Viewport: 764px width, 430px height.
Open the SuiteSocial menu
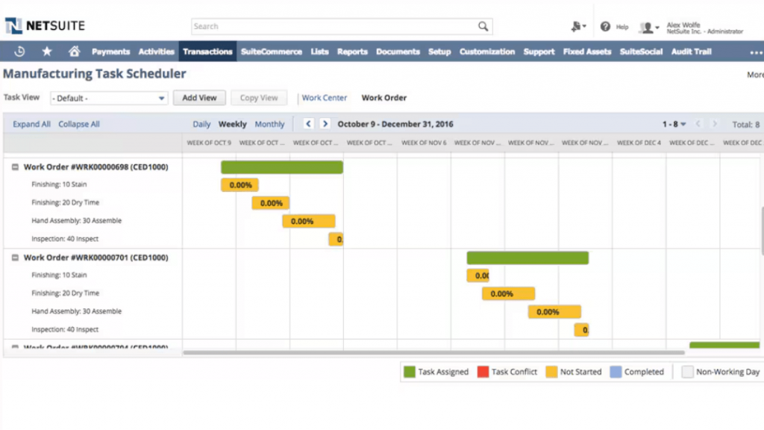pyautogui.click(x=641, y=52)
